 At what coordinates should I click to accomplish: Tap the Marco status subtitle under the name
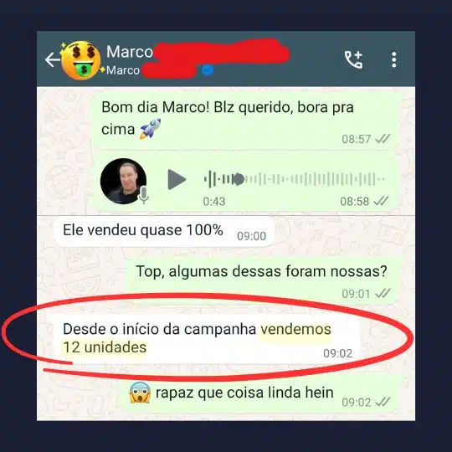(x=123, y=70)
